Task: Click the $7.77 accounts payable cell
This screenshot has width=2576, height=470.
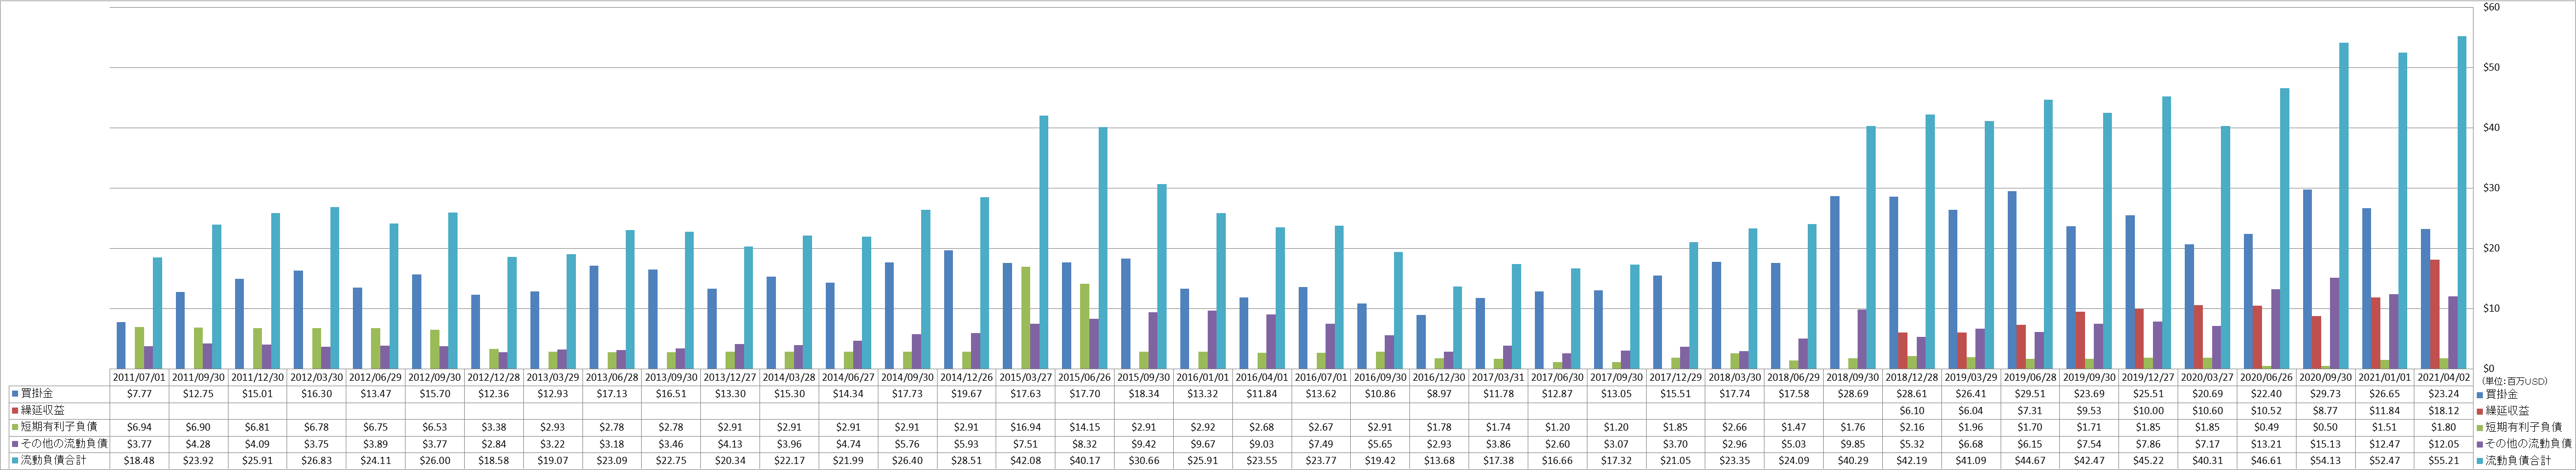Action: [x=139, y=394]
